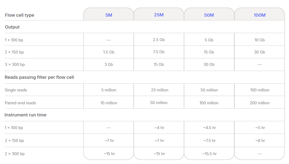Select the "2 × 300 bp" run time row label
289x164 pixels.
pos(15,154)
